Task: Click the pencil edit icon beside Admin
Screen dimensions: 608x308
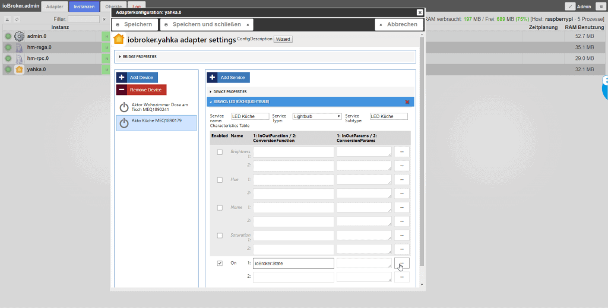Action: (x=570, y=6)
